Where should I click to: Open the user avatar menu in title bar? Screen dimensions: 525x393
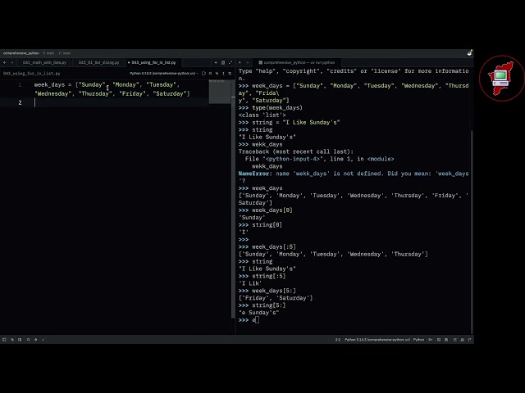click(x=470, y=52)
